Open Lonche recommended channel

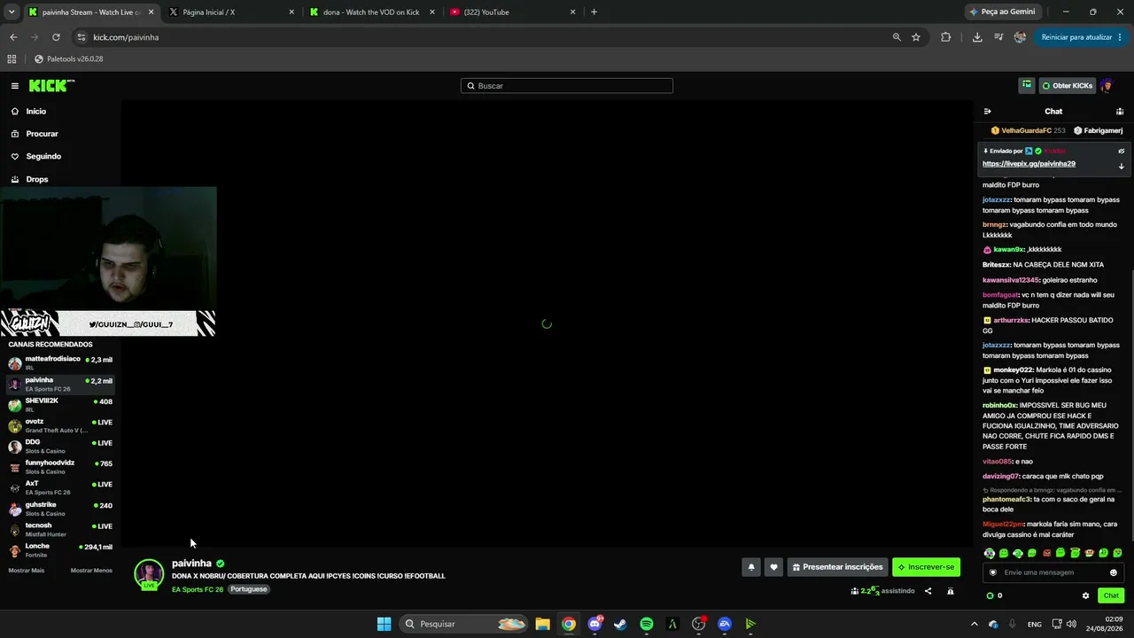[x=60, y=550]
